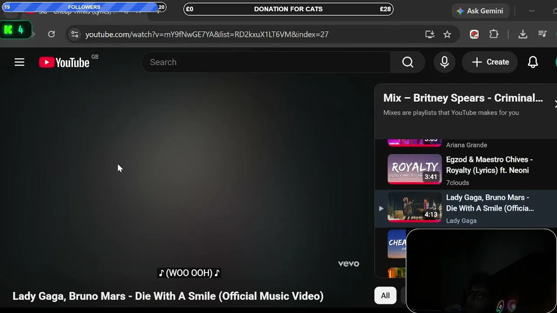This screenshot has height=313, width=557.
Task: Open the Ask Gemini button
Action: [x=480, y=11]
